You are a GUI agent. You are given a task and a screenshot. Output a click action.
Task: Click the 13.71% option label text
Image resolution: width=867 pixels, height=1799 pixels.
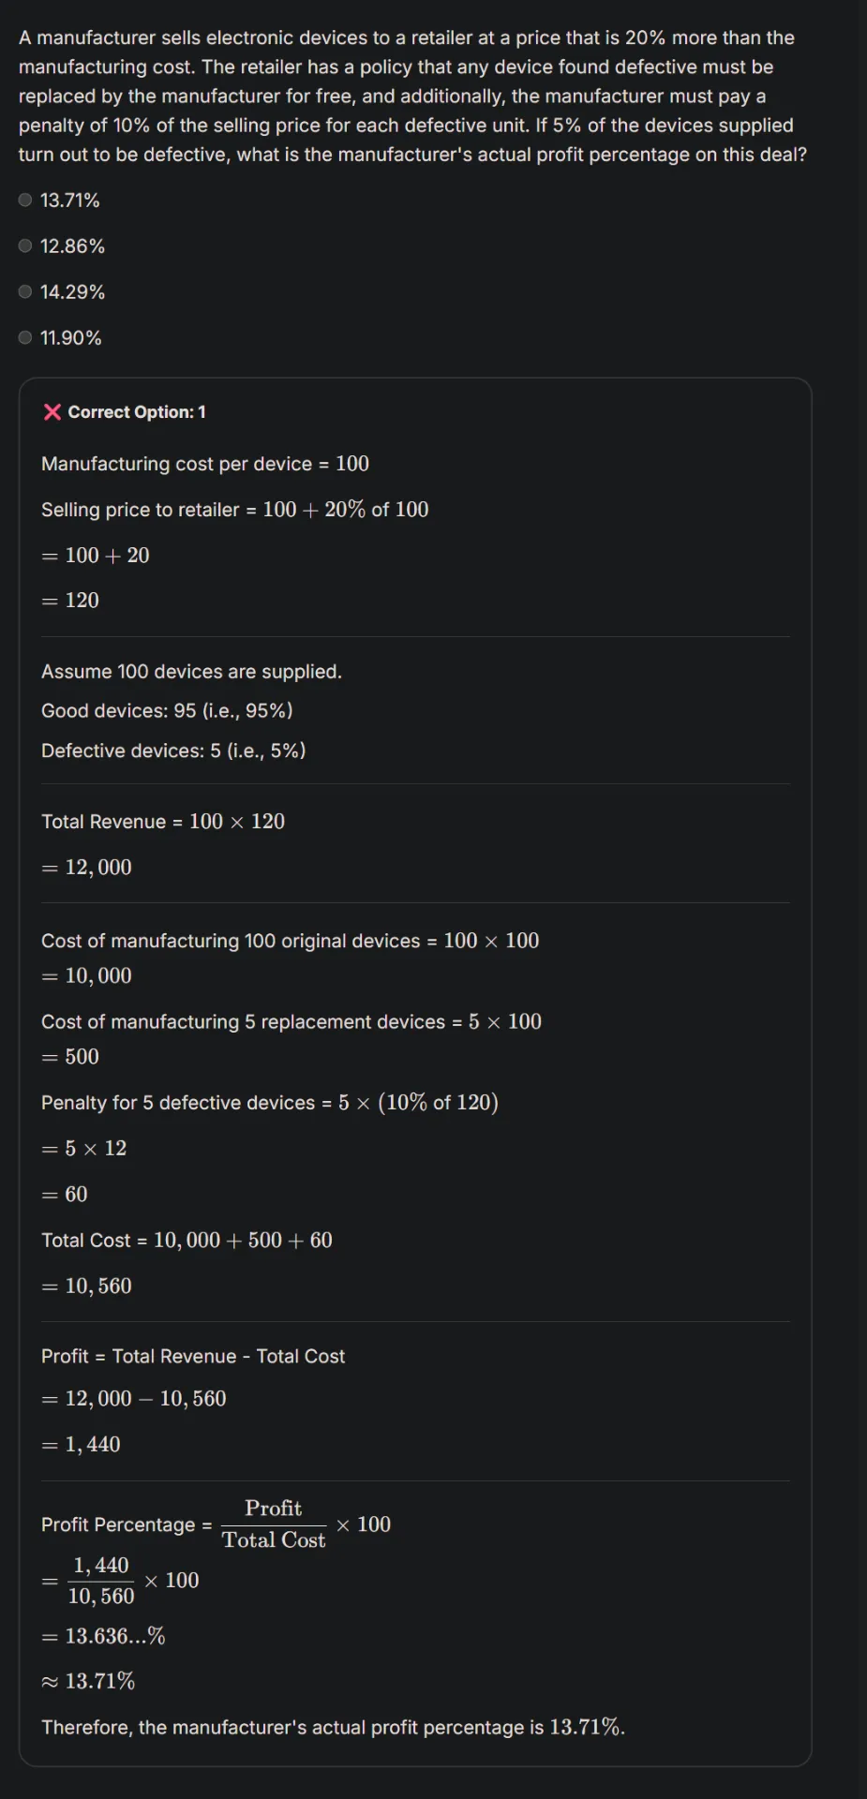point(69,200)
